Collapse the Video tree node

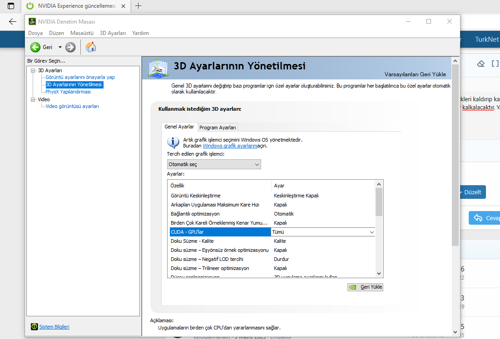tap(33, 99)
